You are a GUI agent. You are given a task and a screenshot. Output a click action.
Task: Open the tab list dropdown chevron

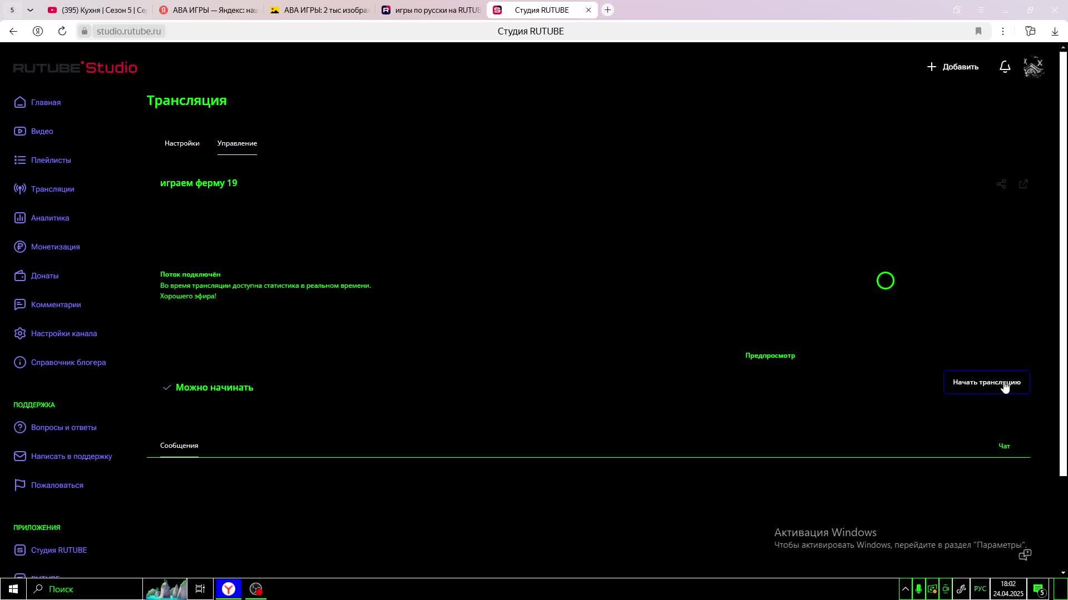30,10
